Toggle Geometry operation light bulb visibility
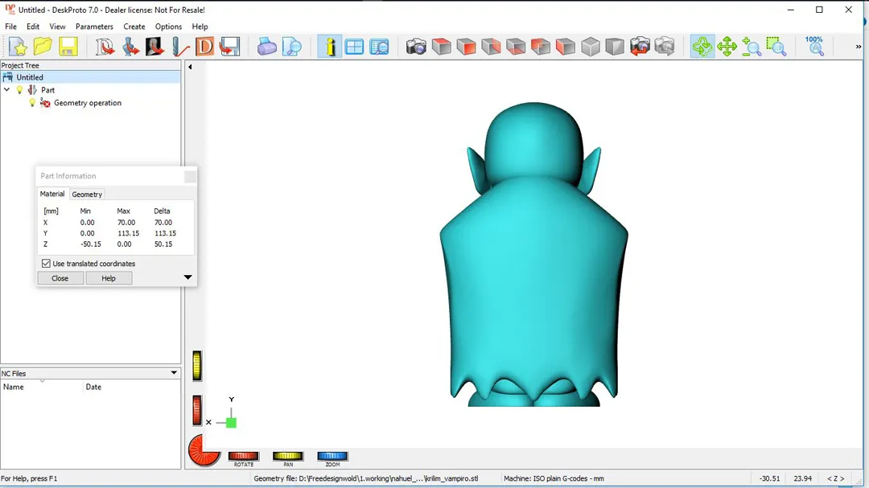This screenshot has width=869, height=488. [32, 103]
